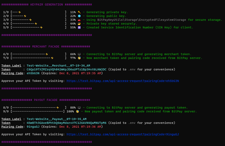Screen dimensions: 225x146
Task: Click lightning bolt on progress bar 1/9
Action: [x=20, y=12]
